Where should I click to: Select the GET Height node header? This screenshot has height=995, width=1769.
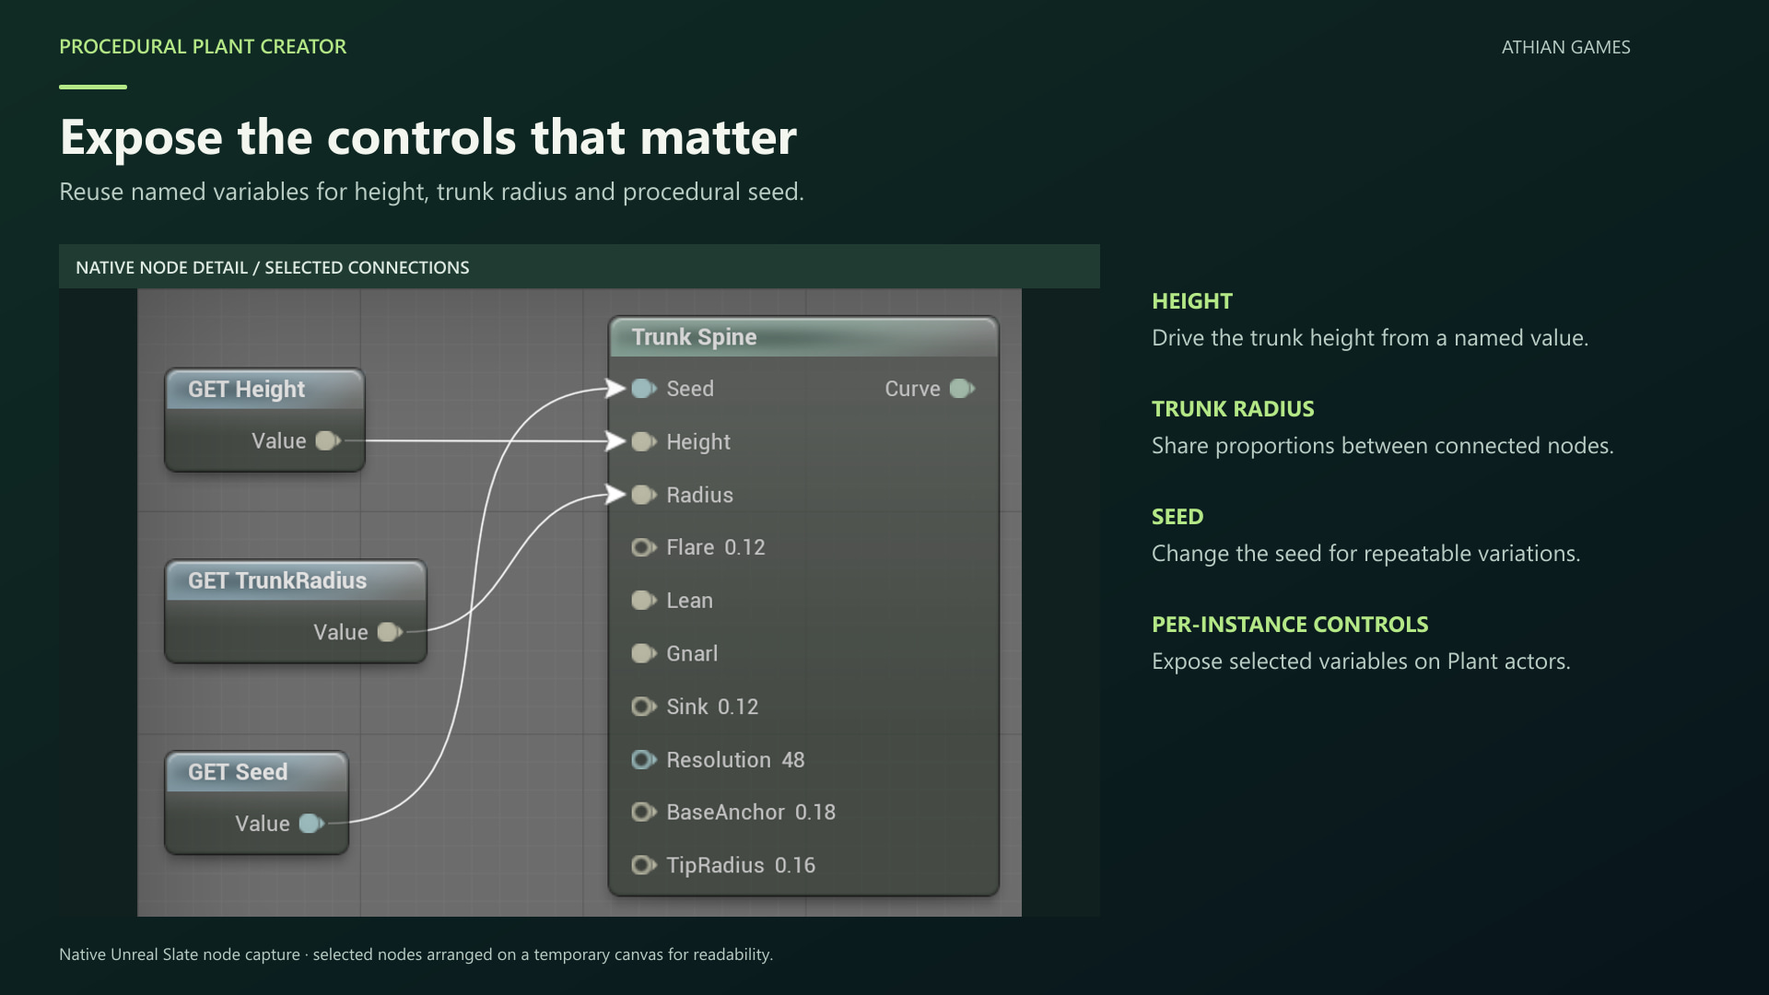click(265, 390)
